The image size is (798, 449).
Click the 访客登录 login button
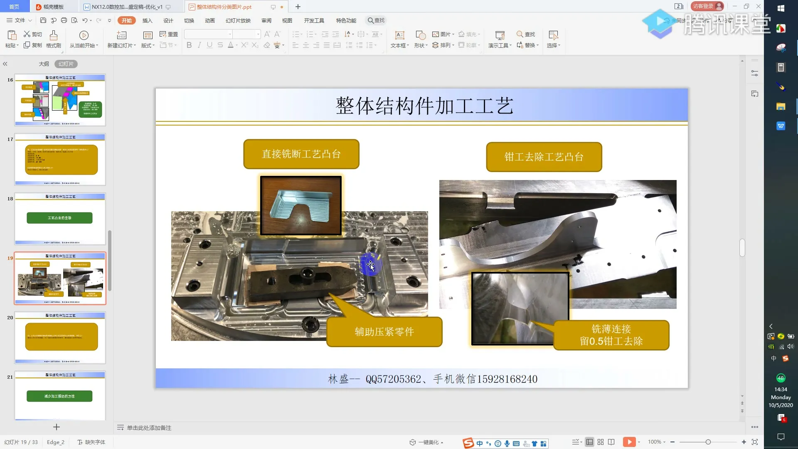click(x=707, y=6)
